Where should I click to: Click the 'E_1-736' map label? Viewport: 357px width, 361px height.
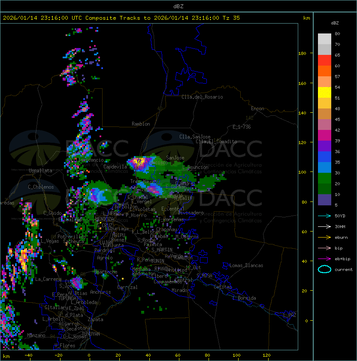tap(242, 127)
